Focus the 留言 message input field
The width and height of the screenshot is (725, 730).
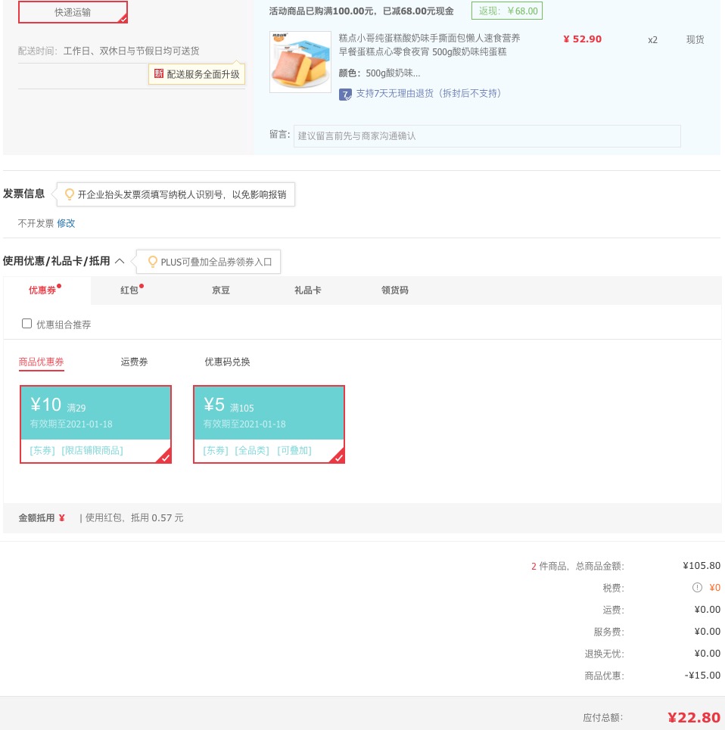tap(487, 136)
